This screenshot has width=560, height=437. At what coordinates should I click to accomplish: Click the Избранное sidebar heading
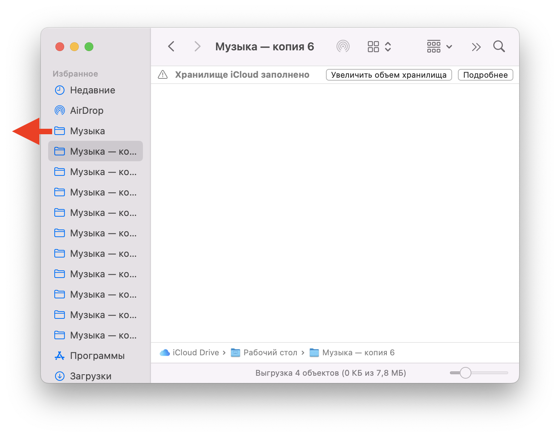75,74
